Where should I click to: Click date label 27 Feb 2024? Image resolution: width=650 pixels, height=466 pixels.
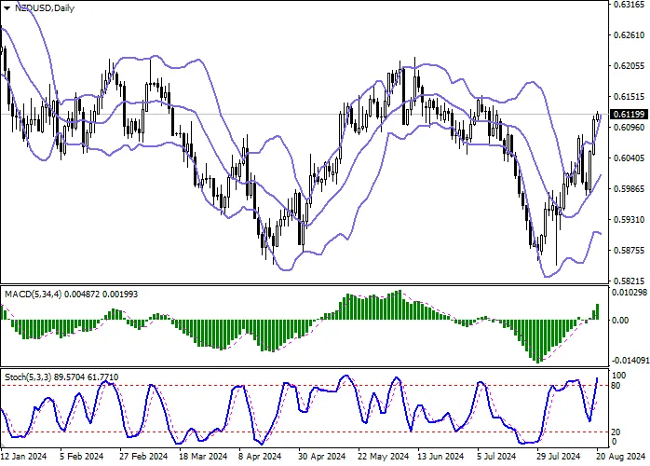(x=143, y=457)
